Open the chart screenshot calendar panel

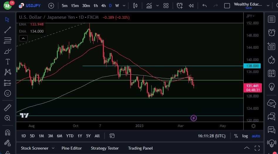272,73
